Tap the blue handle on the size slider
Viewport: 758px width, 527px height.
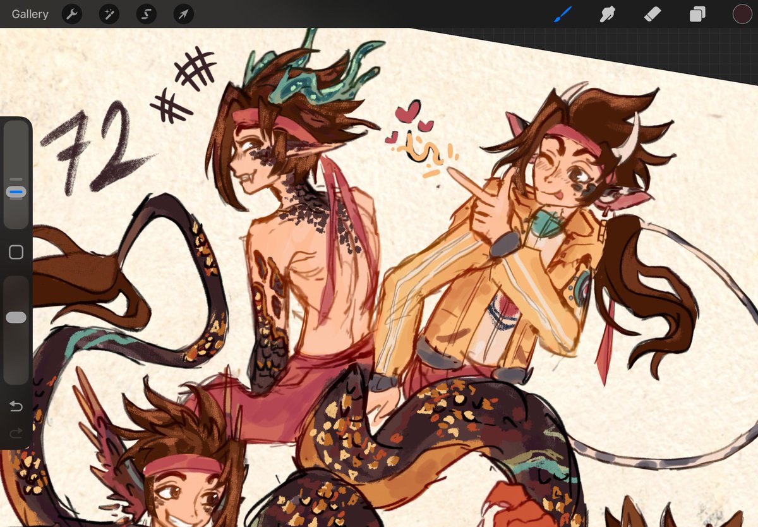pyautogui.click(x=16, y=191)
